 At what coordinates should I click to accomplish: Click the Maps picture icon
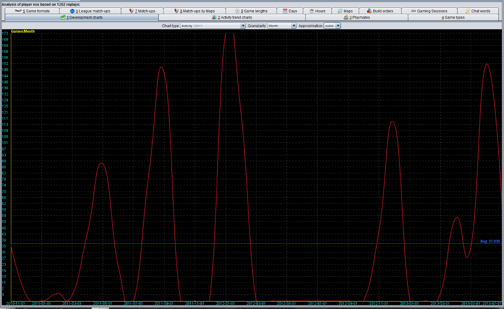click(340, 11)
